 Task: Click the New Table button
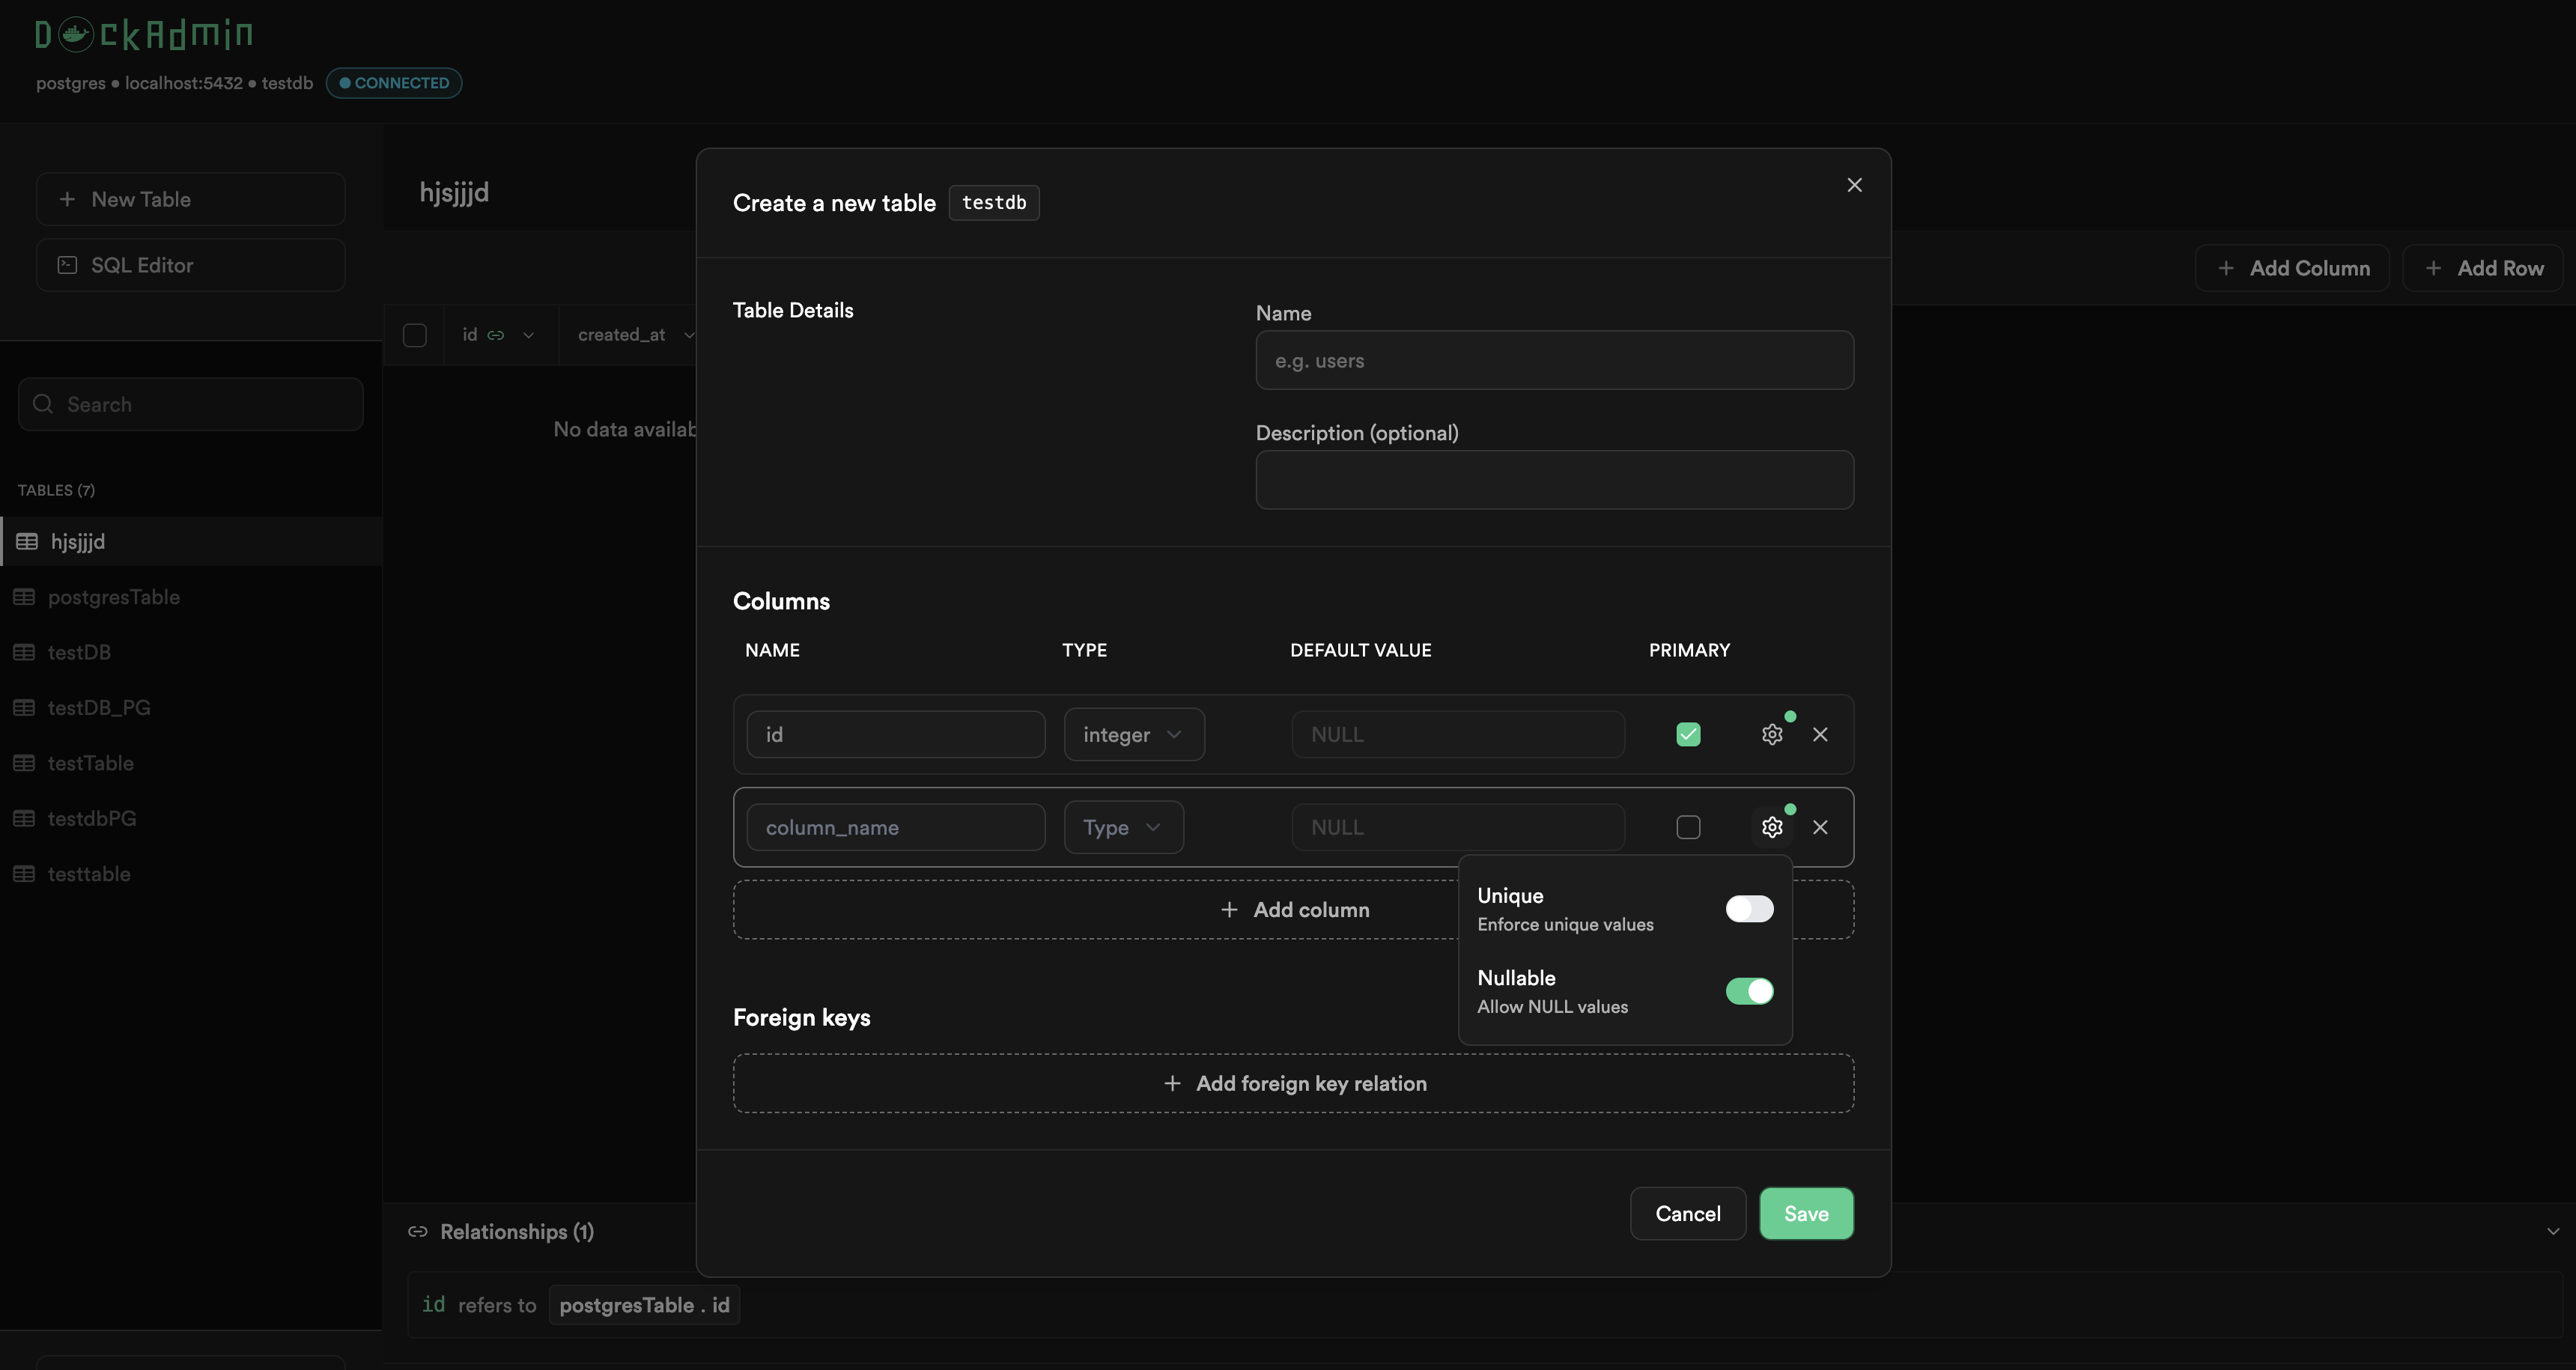pyautogui.click(x=191, y=199)
